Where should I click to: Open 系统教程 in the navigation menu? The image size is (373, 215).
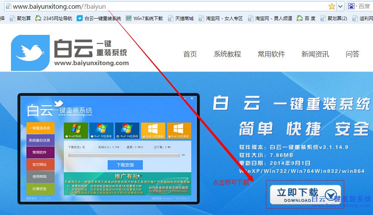[x=227, y=54]
